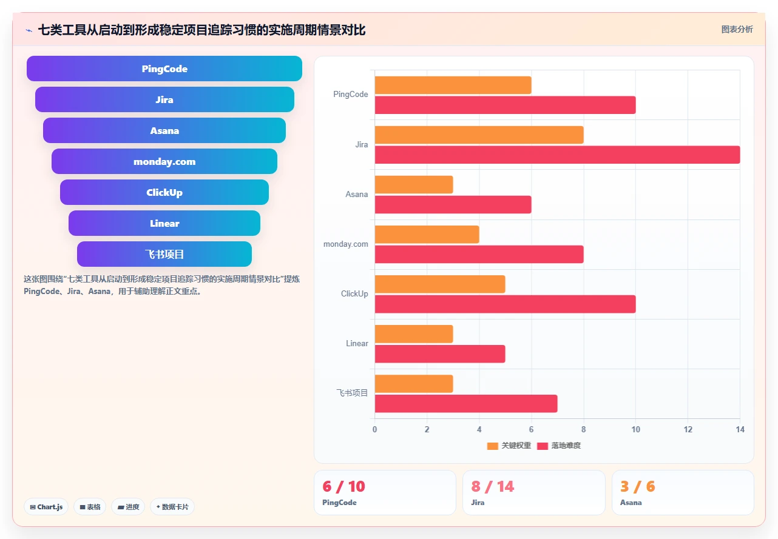Click the chart title heading text
This screenshot has width=778, height=539.
pyautogui.click(x=201, y=30)
